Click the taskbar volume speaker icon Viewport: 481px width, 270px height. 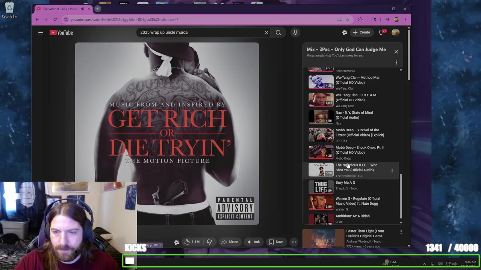click(x=454, y=264)
